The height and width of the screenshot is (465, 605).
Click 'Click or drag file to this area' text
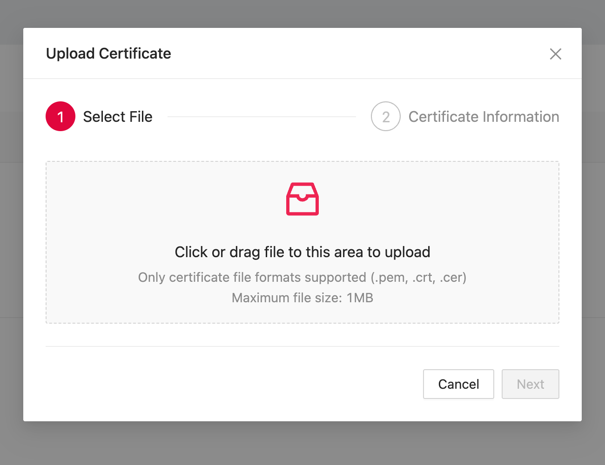pos(302,252)
